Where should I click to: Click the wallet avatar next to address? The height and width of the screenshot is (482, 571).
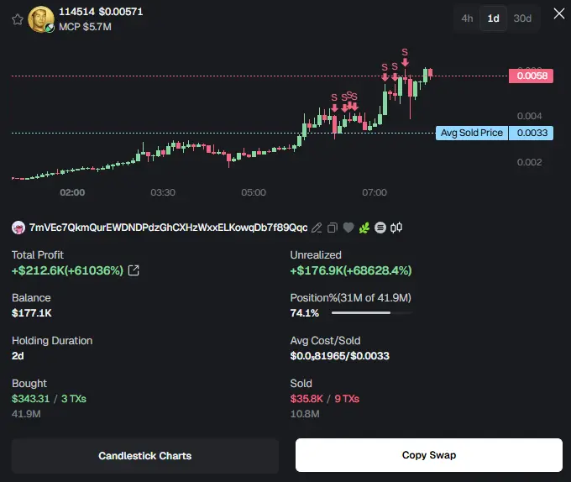coord(18,228)
